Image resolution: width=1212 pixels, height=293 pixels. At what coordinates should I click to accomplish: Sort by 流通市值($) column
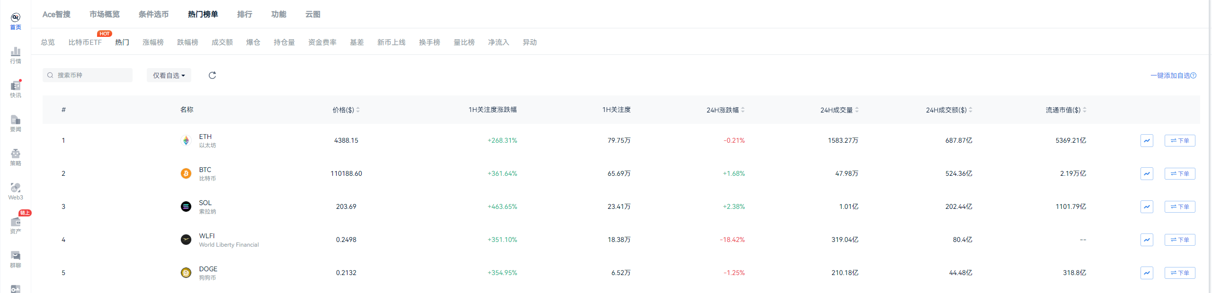point(1066,110)
